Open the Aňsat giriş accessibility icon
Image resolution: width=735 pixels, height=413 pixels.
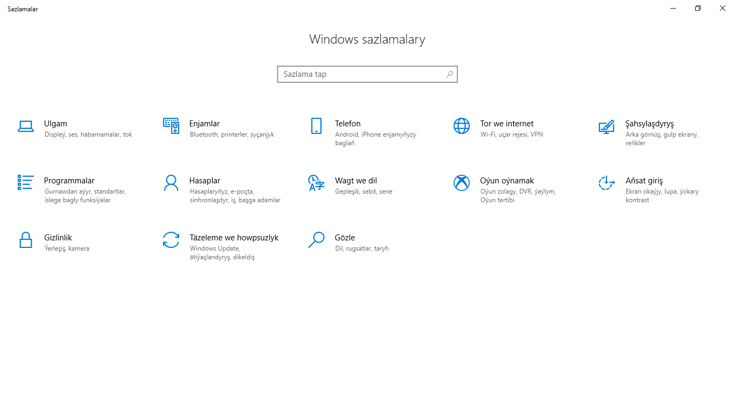(x=606, y=183)
